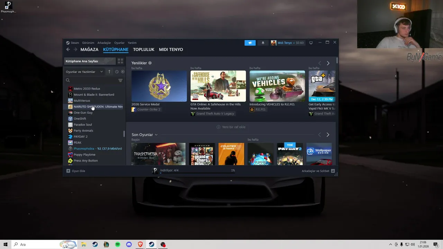Image resolution: width=443 pixels, height=249 pixels.
Task: Open Discord from the Windows taskbar
Action: click(x=129, y=245)
